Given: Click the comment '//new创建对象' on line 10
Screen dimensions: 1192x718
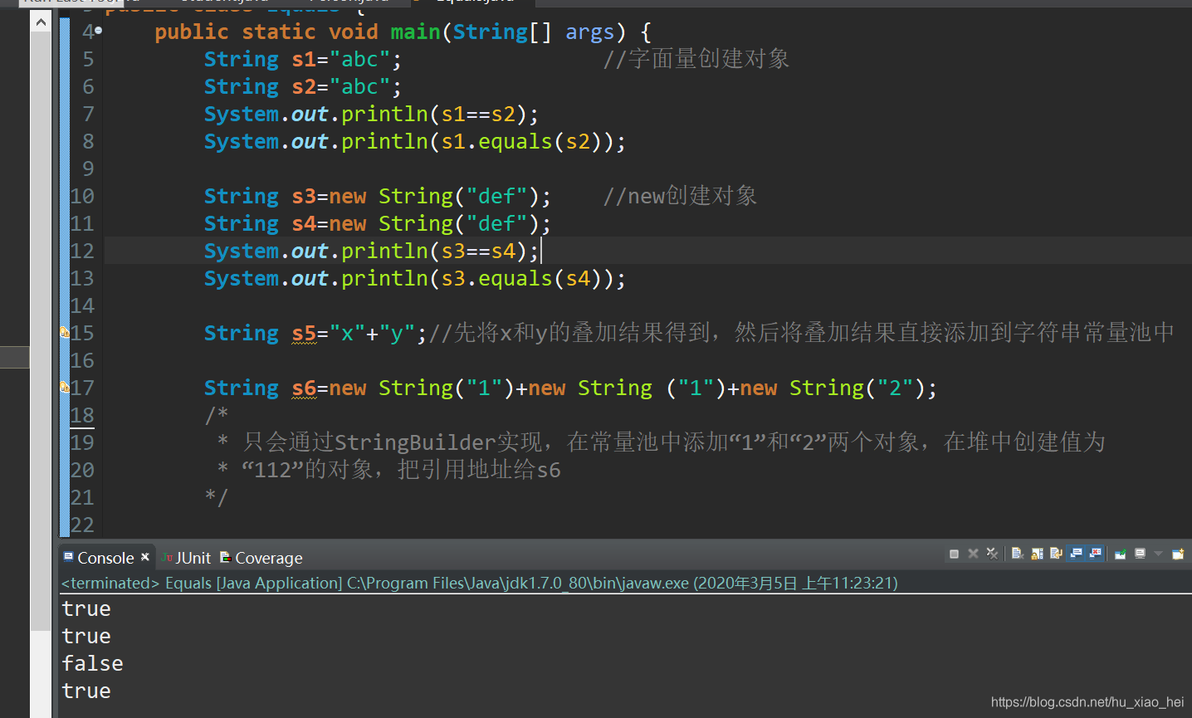Looking at the screenshot, I should point(680,196).
